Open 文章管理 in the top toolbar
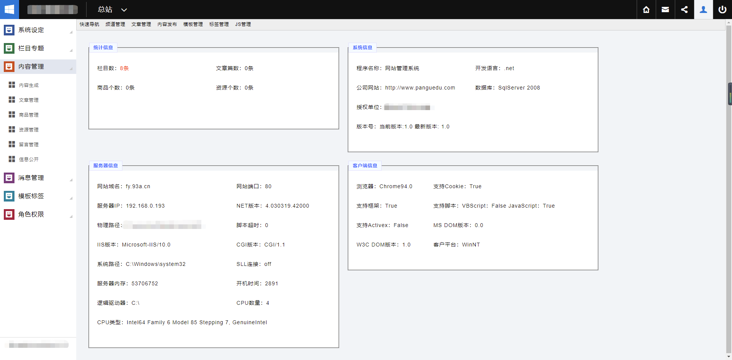Image resolution: width=732 pixels, height=360 pixels. coord(141,24)
